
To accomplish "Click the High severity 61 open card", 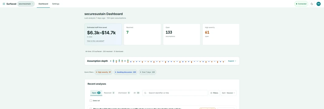I will 221,34.
